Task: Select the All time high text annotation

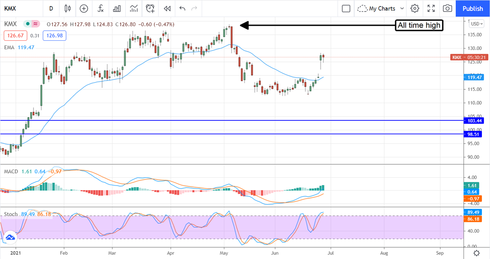Action: click(x=419, y=25)
